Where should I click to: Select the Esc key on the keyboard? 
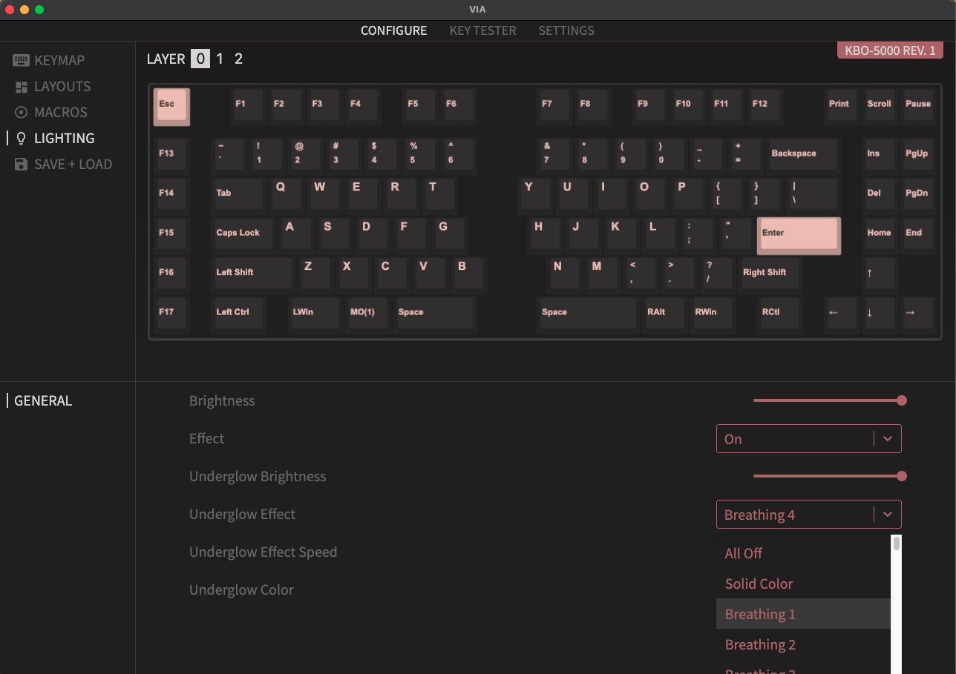coord(171,107)
